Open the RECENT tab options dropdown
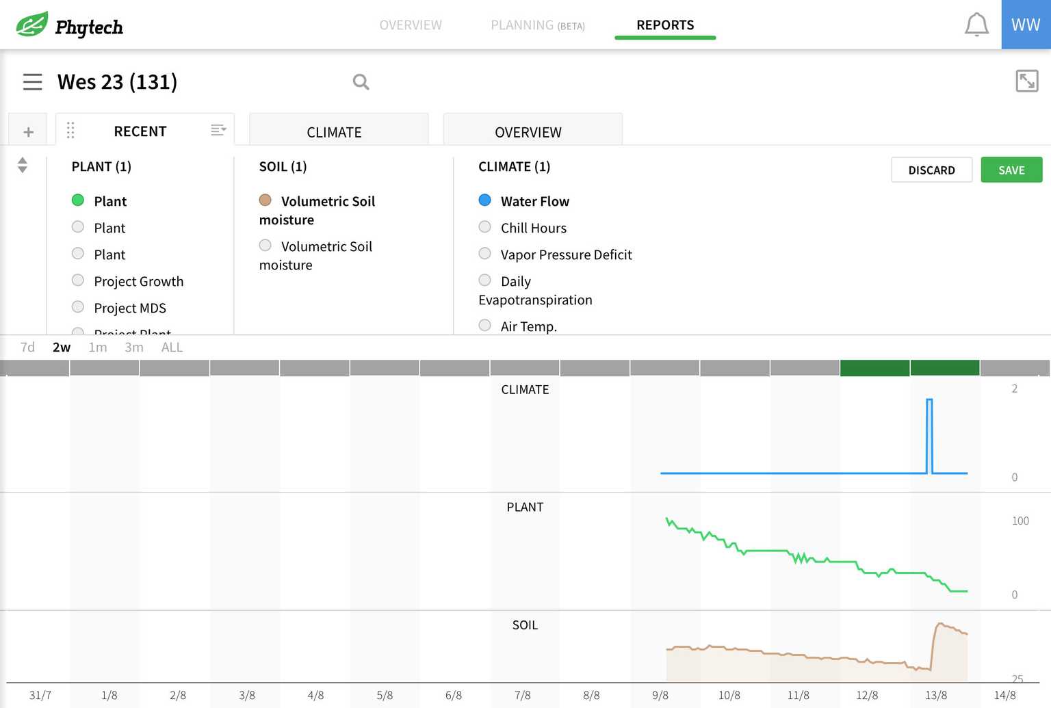Screen dimensions: 1051x708 tap(218, 130)
